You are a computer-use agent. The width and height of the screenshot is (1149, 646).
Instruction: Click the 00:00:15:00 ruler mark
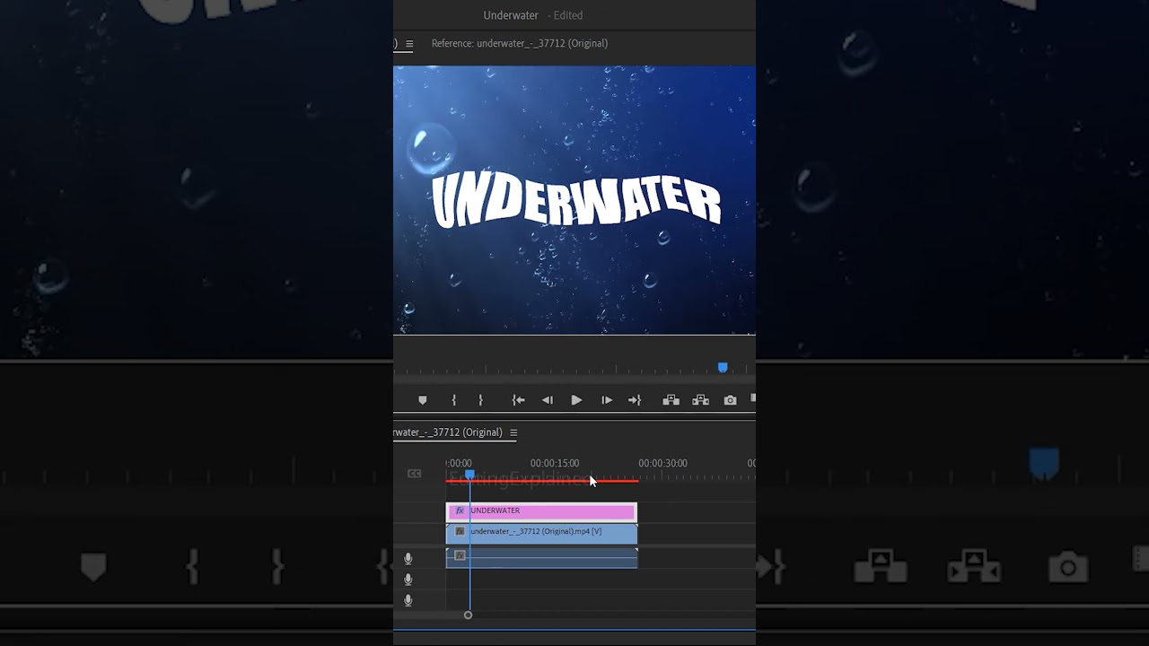click(555, 463)
